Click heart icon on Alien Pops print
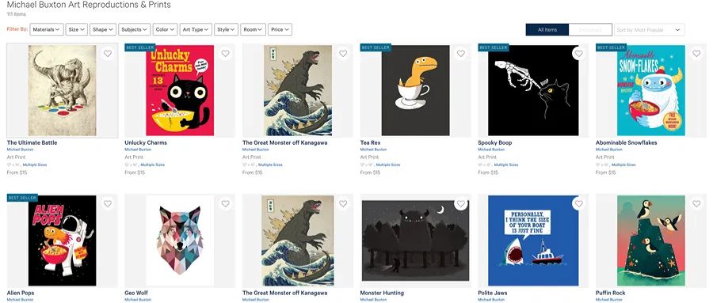This screenshot has width=713, height=303. click(107, 204)
